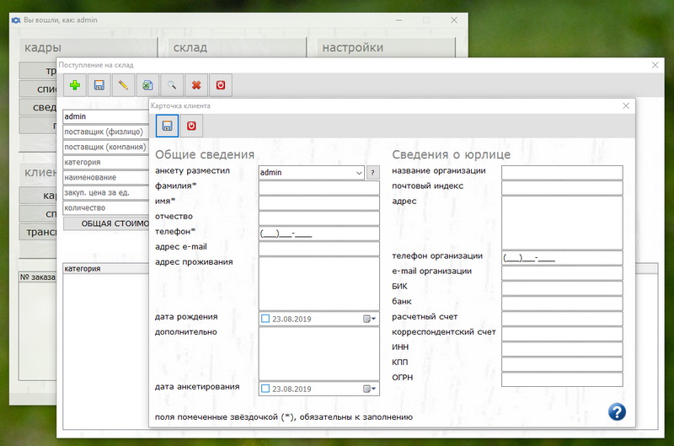Click the корреспондентский счет field
Viewport: 674px width, 446px height.
[x=562, y=334]
